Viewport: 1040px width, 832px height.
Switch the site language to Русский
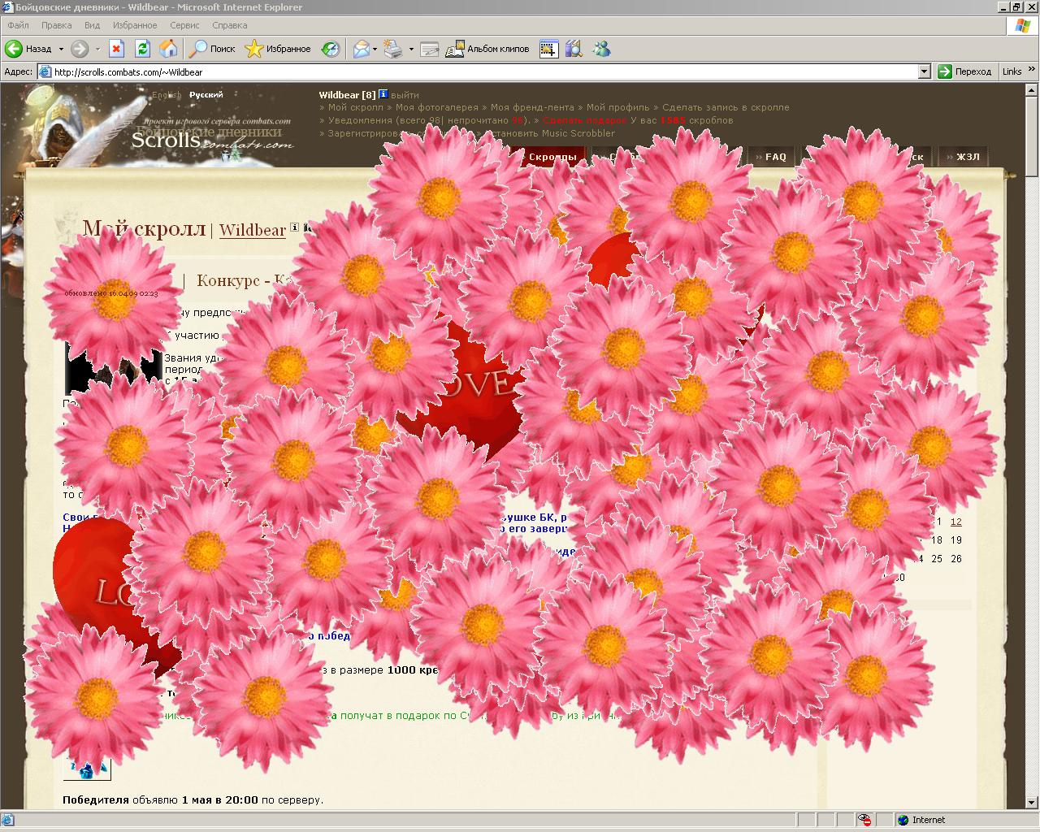click(206, 94)
